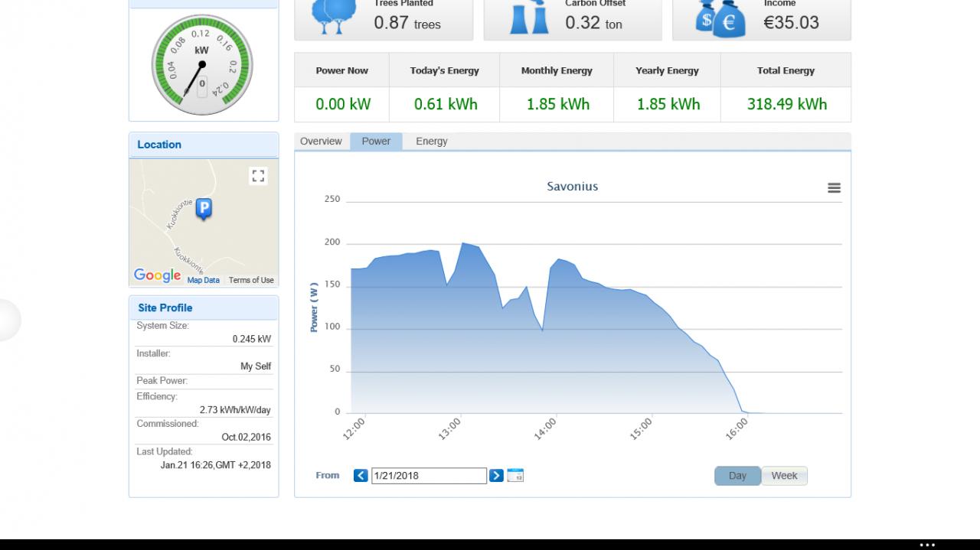
Task: Switch chart to Week view
Action: click(784, 476)
